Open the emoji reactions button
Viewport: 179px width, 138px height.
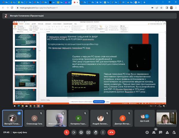(81, 132)
